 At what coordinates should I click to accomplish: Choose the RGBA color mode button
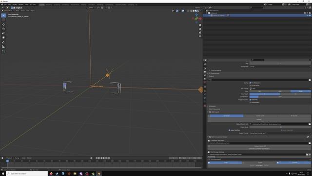pos(300,91)
